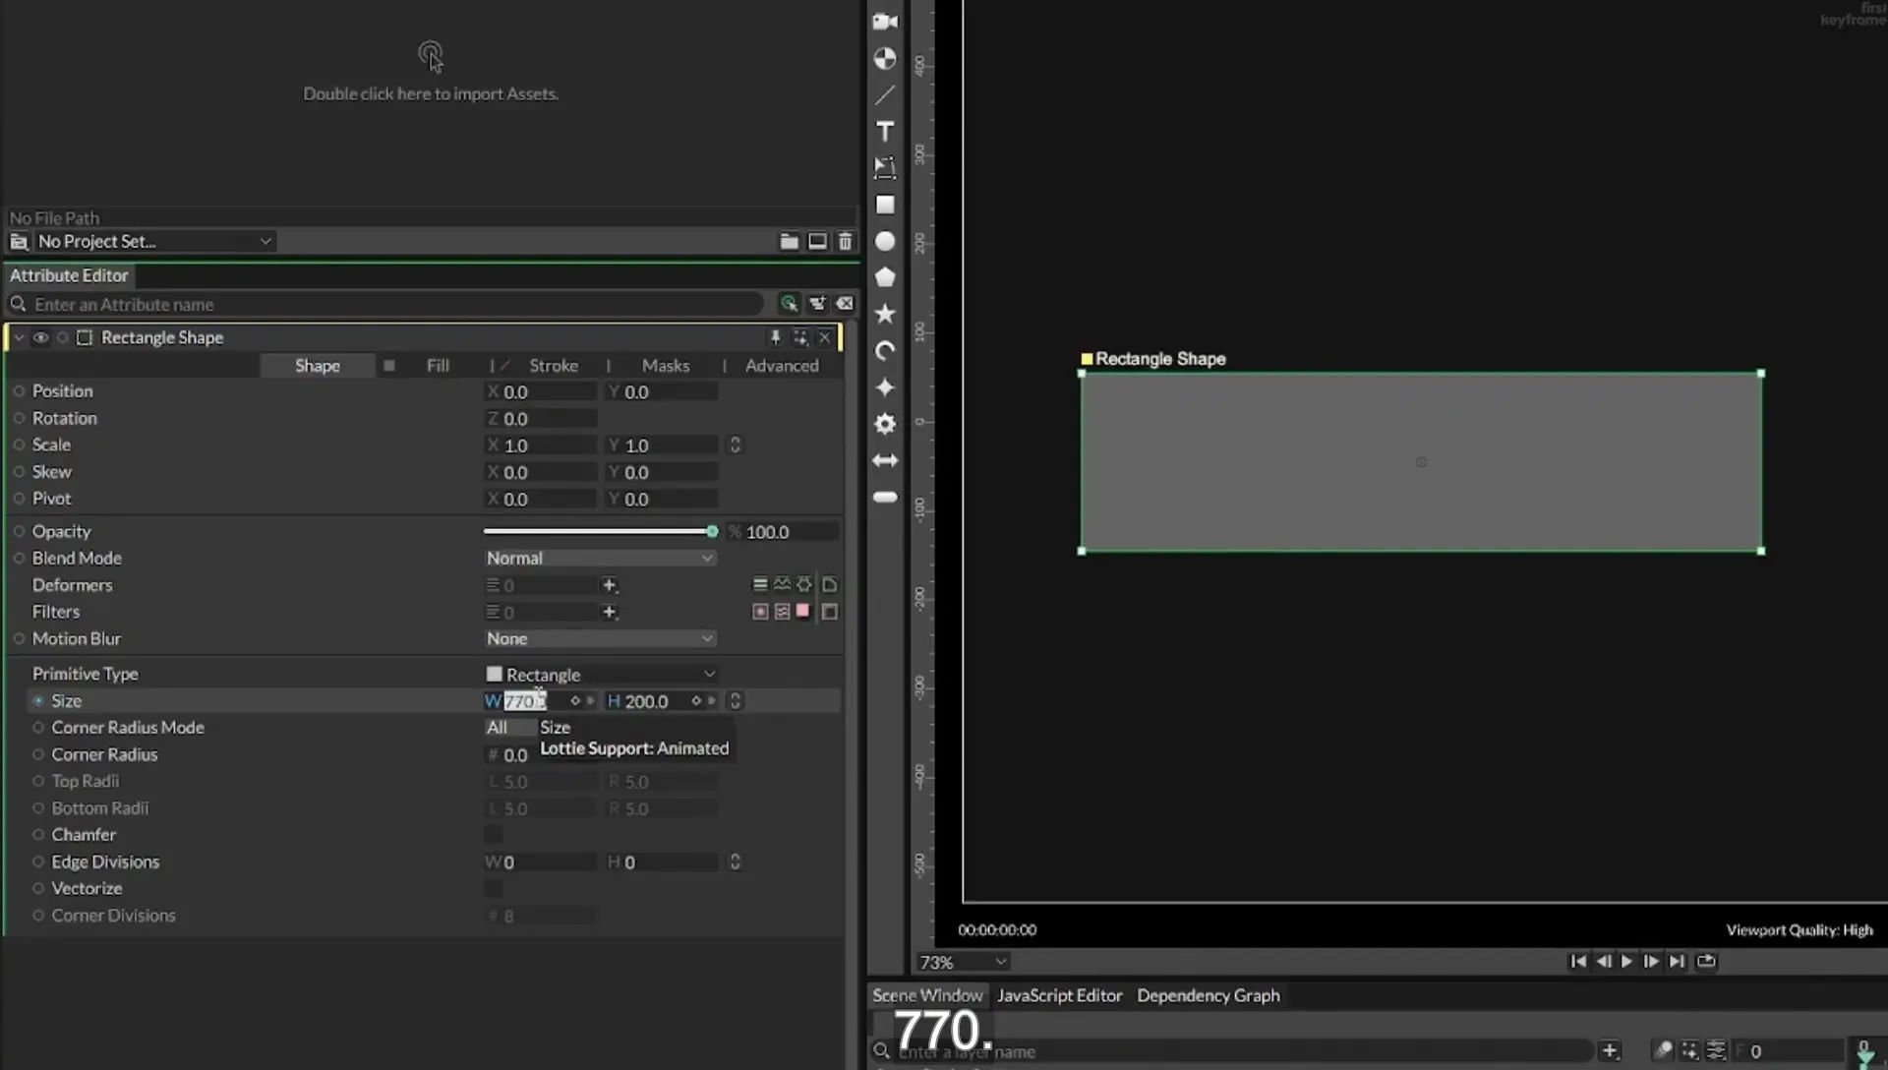1888x1070 pixels.
Task: Toggle the Edge Divisions link lock
Action: pos(735,862)
